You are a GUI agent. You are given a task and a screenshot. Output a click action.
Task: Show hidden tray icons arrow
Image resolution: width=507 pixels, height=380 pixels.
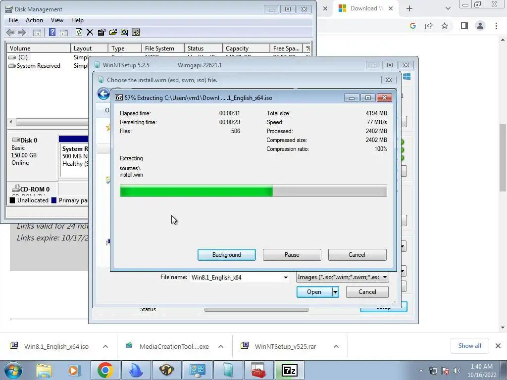[421, 371]
